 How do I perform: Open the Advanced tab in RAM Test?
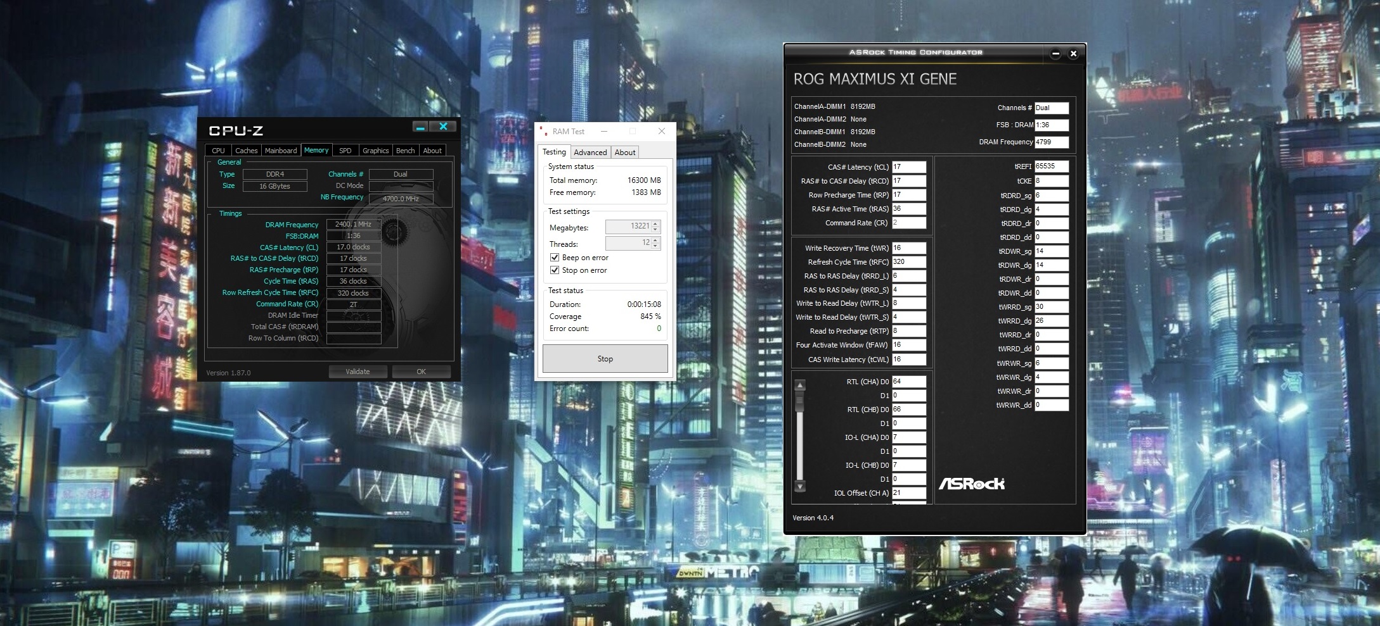pos(590,153)
